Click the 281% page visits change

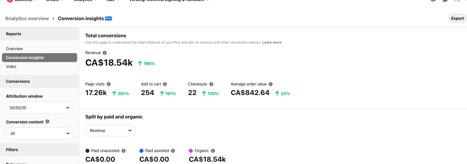pos(123,94)
